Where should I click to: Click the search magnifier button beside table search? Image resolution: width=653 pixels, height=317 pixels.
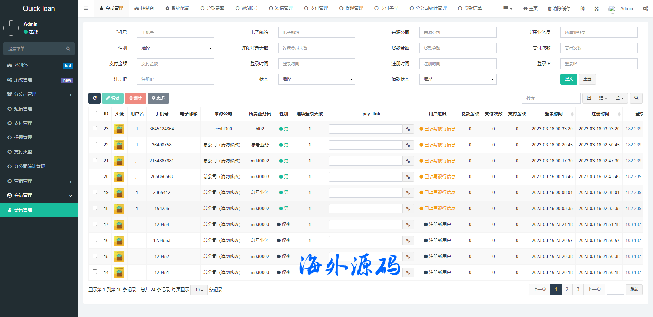click(636, 98)
